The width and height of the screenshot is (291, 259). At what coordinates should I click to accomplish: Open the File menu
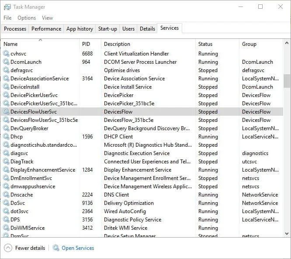coord(7,18)
